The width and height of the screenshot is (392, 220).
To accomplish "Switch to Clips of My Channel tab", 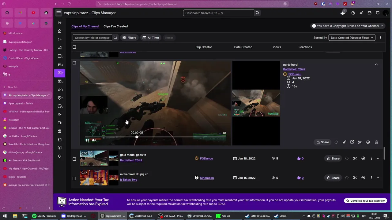I will click(85, 26).
